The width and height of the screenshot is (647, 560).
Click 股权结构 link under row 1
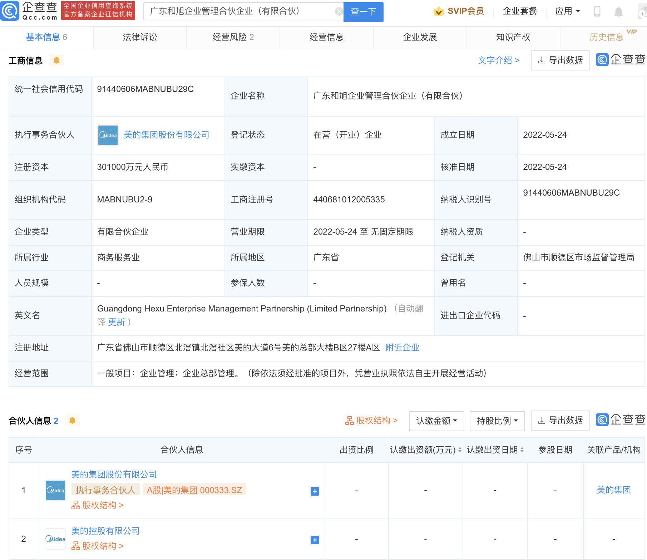[98, 505]
